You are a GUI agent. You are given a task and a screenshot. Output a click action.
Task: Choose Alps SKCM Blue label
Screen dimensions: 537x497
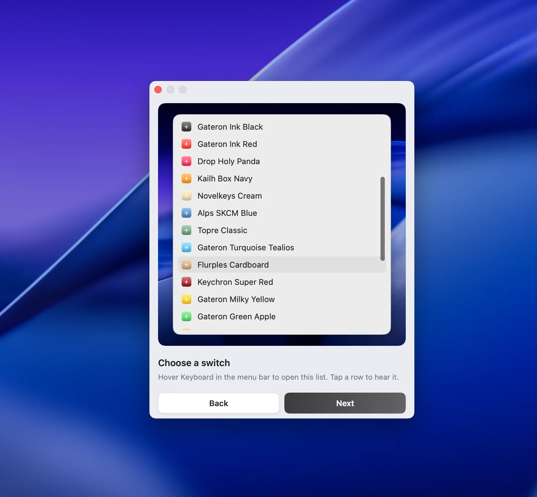pos(227,213)
